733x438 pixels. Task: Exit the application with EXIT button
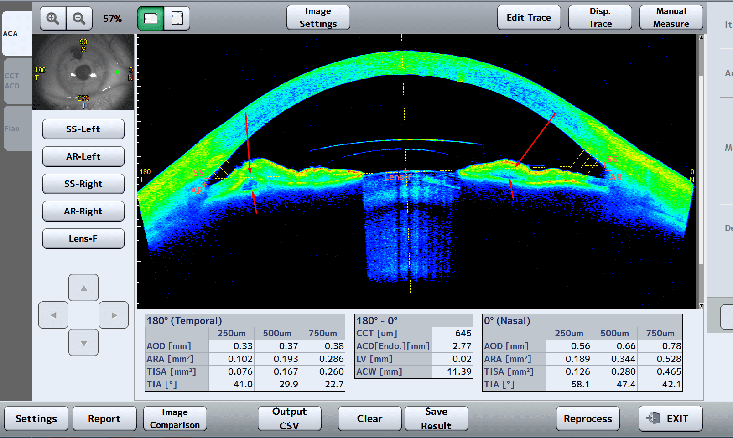(x=670, y=418)
